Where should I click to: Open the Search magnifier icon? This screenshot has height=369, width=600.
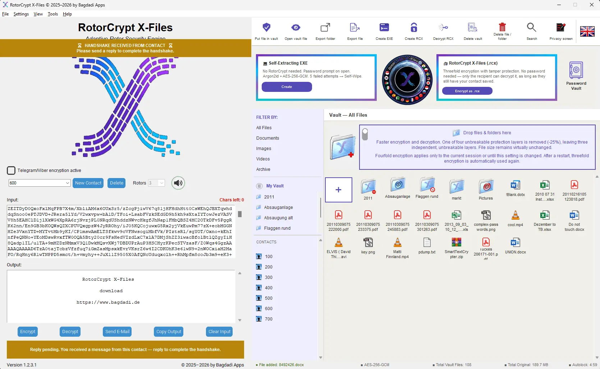(532, 27)
